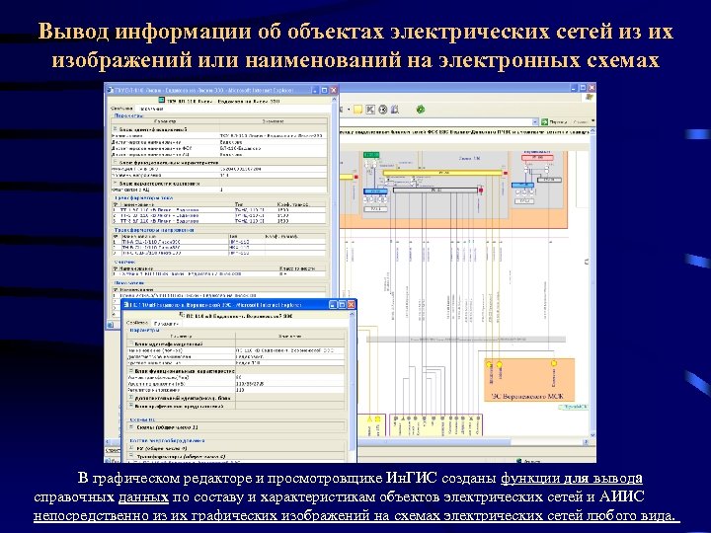Collapse the functional characteristics block in the upper popup
The width and height of the screenshot is (711, 533).
(x=116, y=161)
